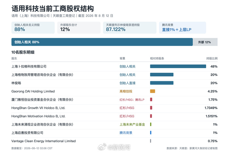
Task: Select HongShan Motivation Holdco B, Ltd.
Action: pos(38,116)
